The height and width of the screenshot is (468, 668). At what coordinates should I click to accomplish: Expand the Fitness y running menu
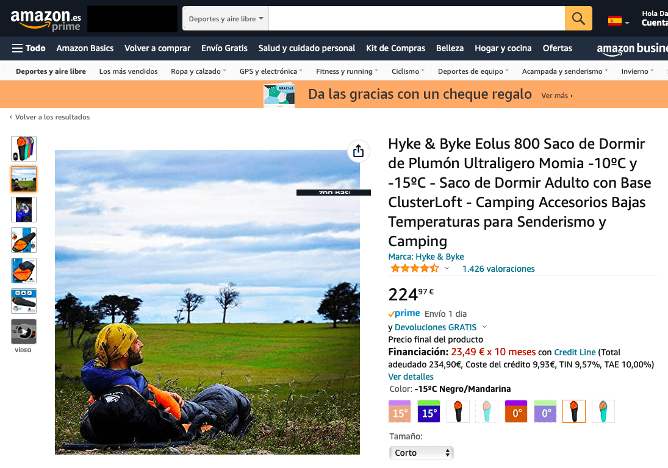(347, 71)
